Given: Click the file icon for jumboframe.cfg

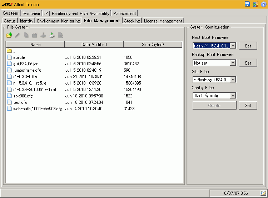Looking at the screenshot, I should [9, 70].
